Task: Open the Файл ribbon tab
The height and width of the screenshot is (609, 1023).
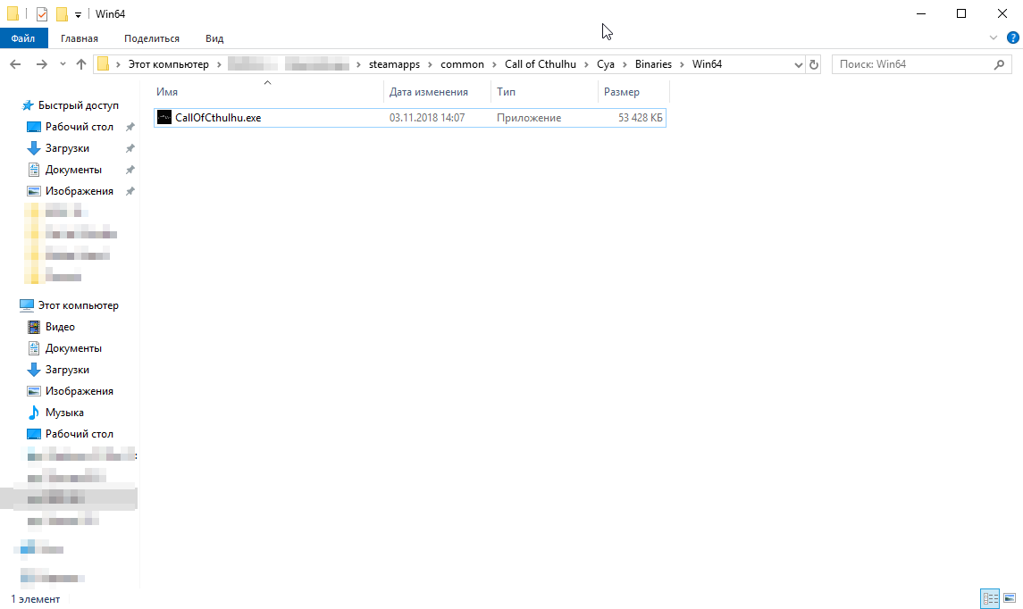Action: point(23,38)
